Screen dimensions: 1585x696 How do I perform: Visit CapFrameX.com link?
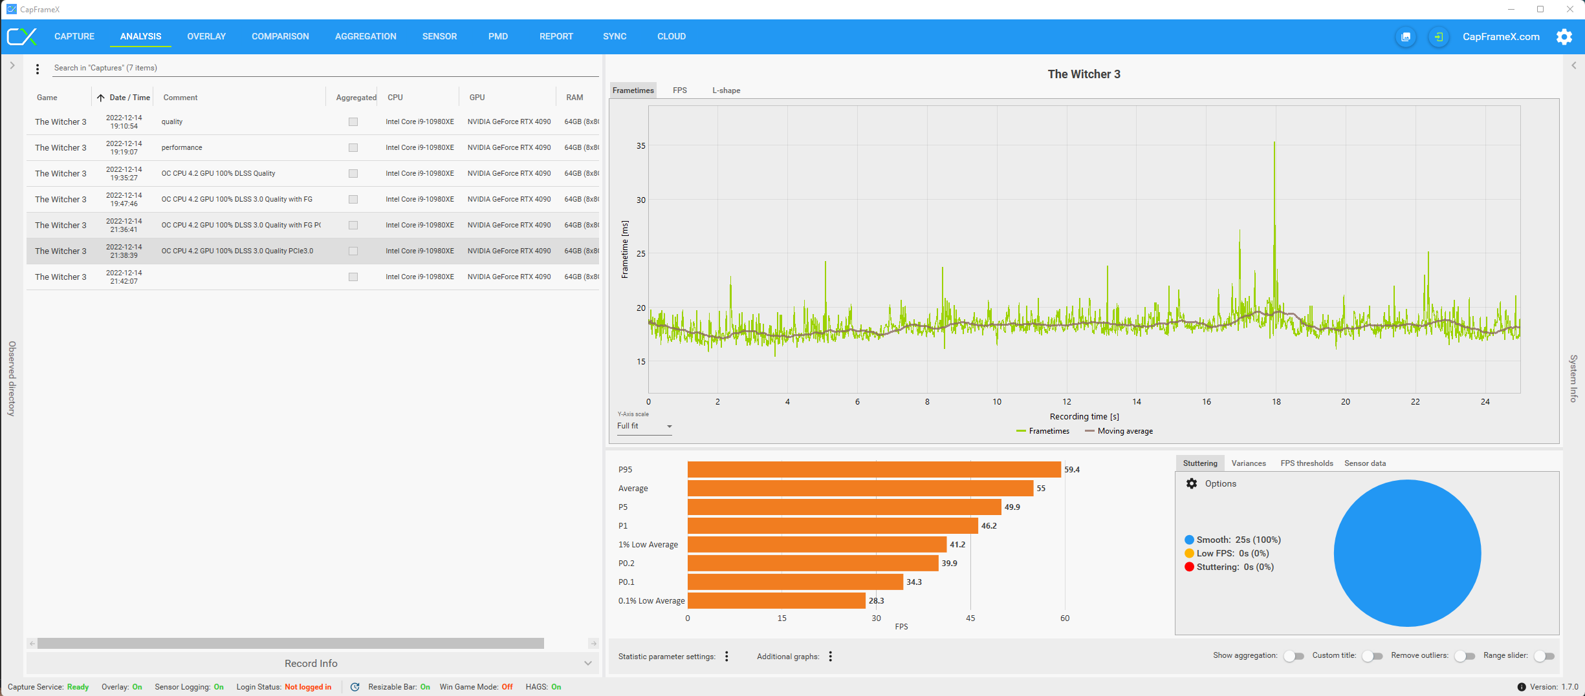point(1501,37)
